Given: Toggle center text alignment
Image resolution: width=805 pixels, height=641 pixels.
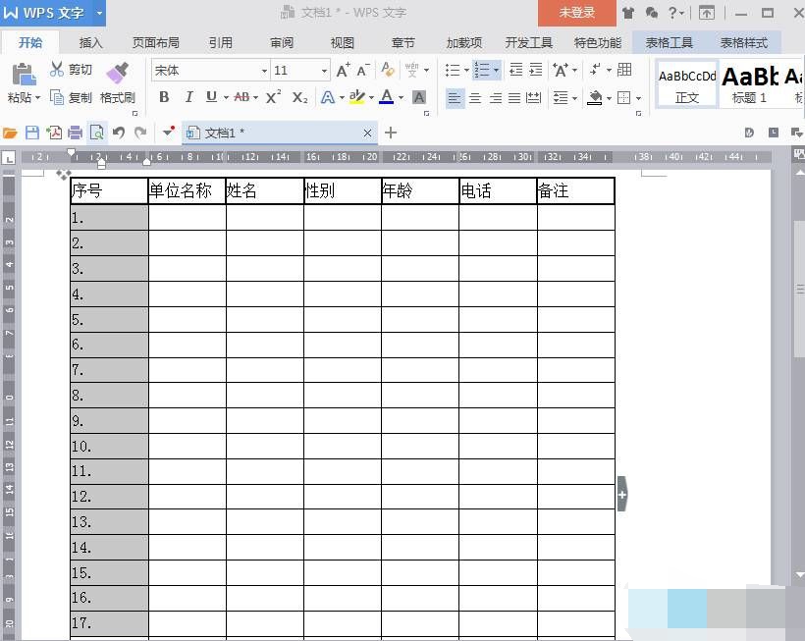Looking at the screenshot, I should pyautogui.click(x=475, y=97).
